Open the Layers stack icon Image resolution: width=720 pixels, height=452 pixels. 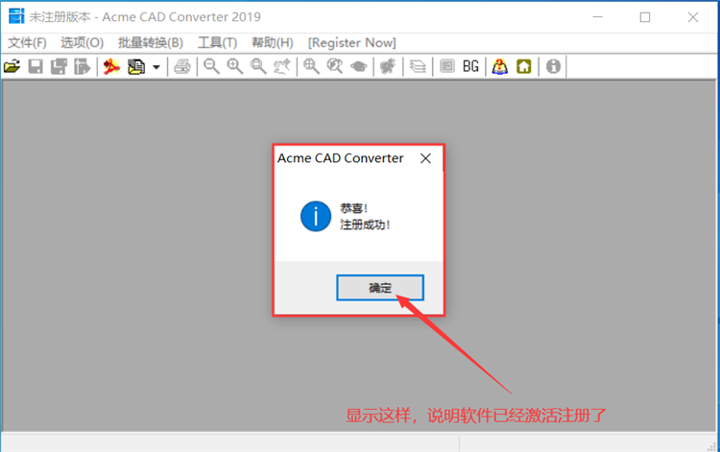(418, 66)
